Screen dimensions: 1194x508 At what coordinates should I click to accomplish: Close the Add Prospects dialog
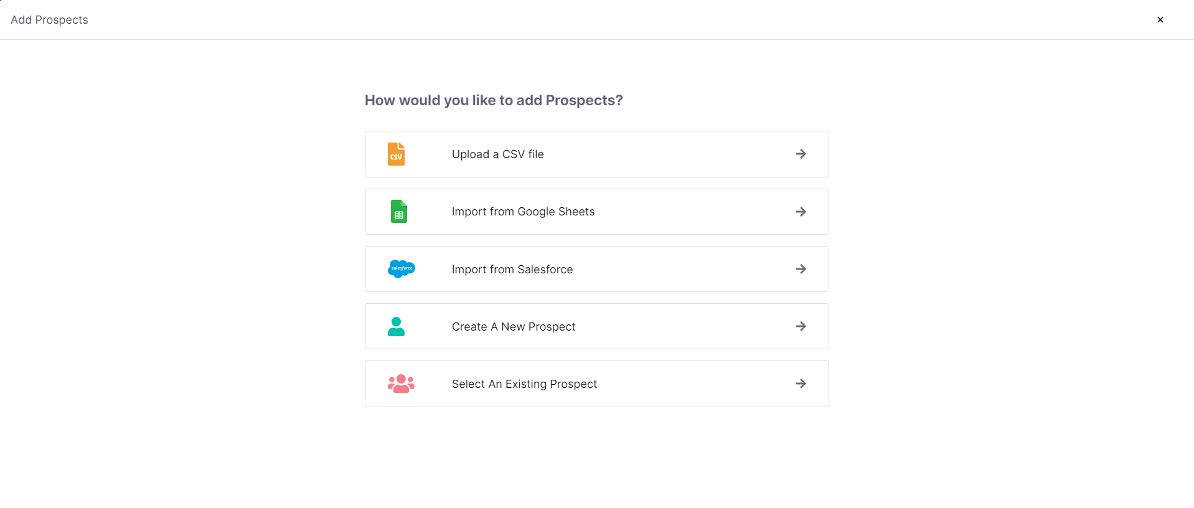(x=1160, y=20)
